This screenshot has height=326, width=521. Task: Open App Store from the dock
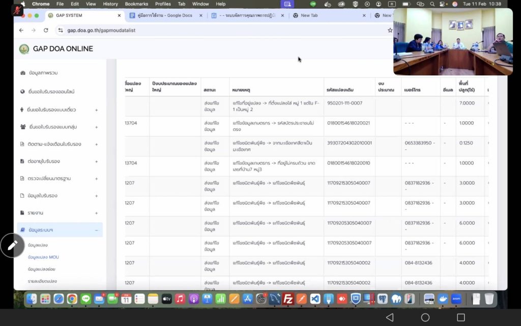point(248,298)
